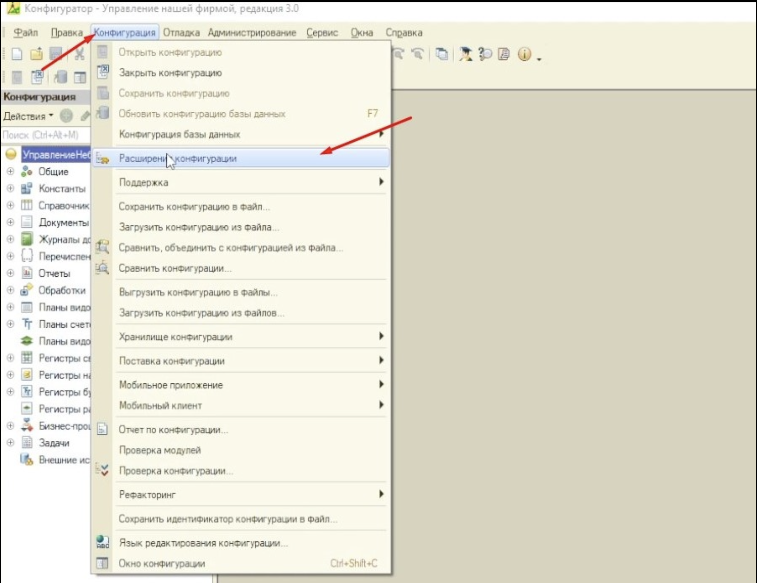Click the Close configuration toolbar icon

38,77
